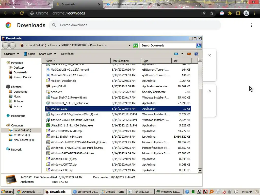Sort by the Type column header
Viewport: 260px width, 195px height.
point(156,61)
